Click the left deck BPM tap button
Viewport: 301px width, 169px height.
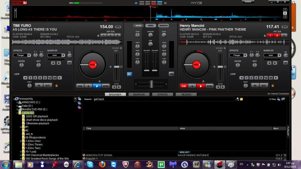click(x=118, y=27)
